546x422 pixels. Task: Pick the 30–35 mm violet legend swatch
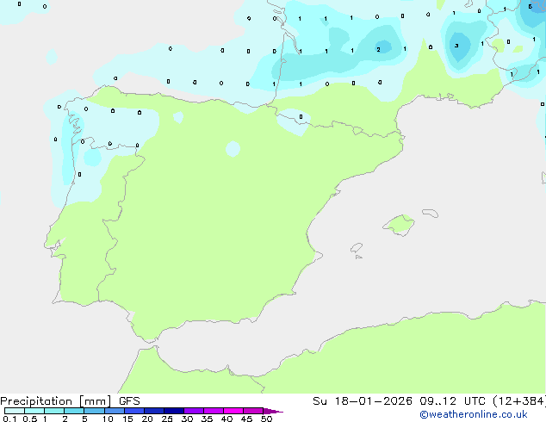[x=194, y=411]
